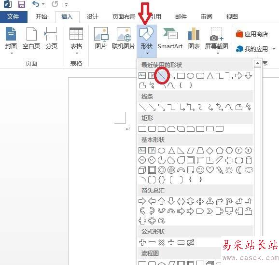279x265 pixels.
Task: Select the scribble shape under 线条
Action: point(249,107)
